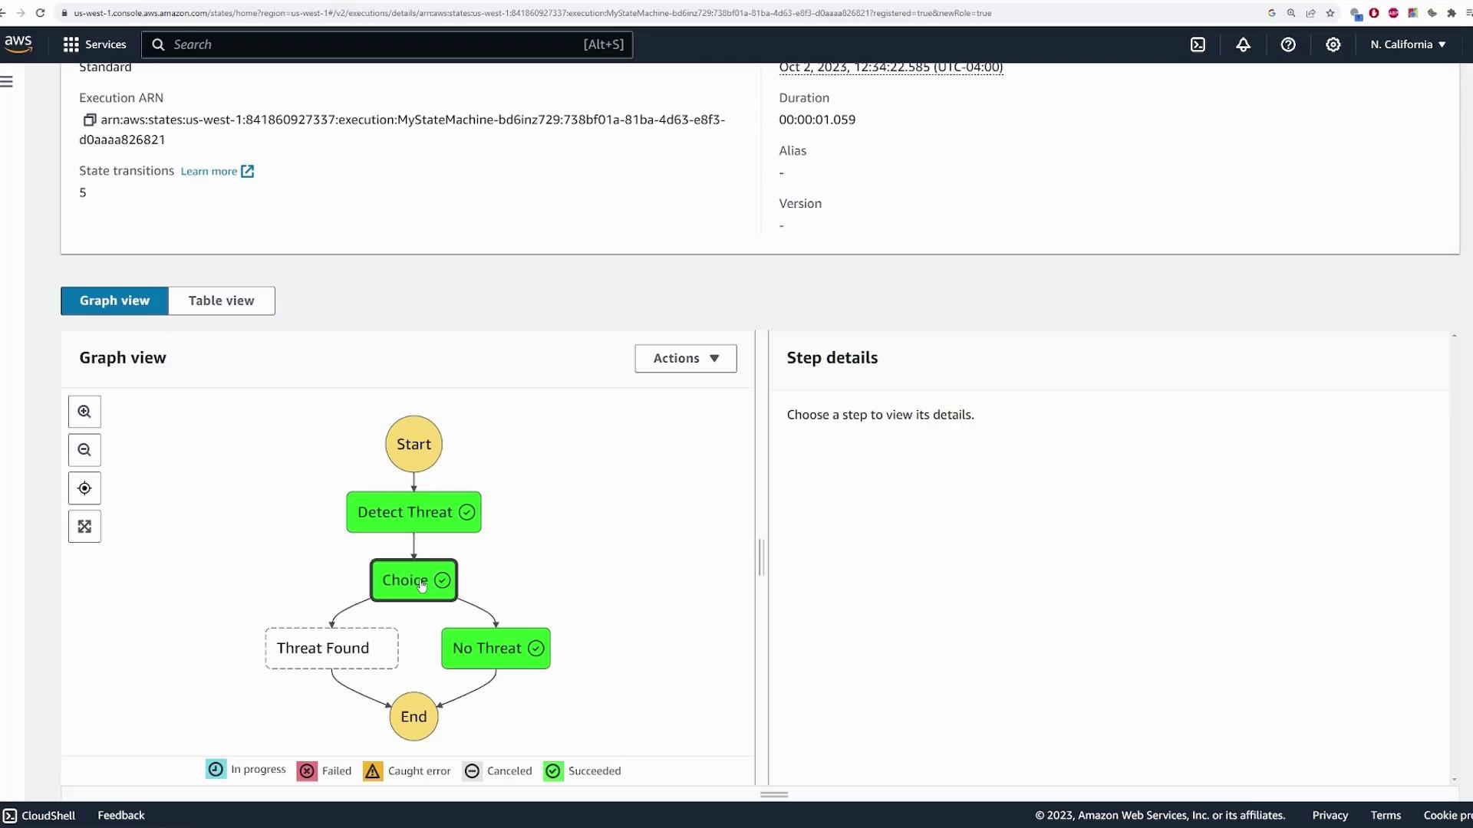
Task: Open the settings gear in the AWS header
Action: (x=1333, y=44)
